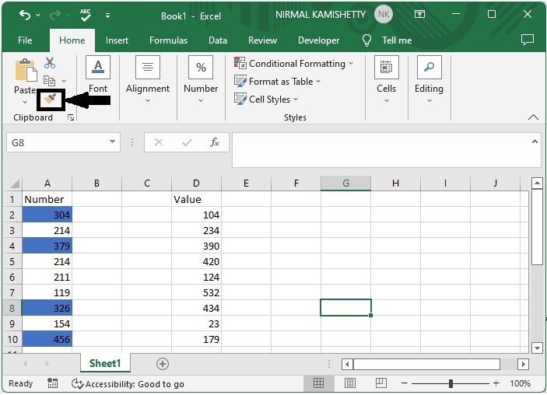Click the Copy icon in Clipboard
The image size is (547, 395).
tap(49, 81)
